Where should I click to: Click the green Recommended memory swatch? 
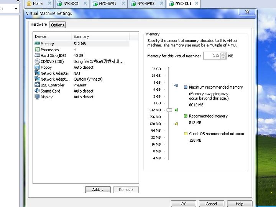[186, 116]
